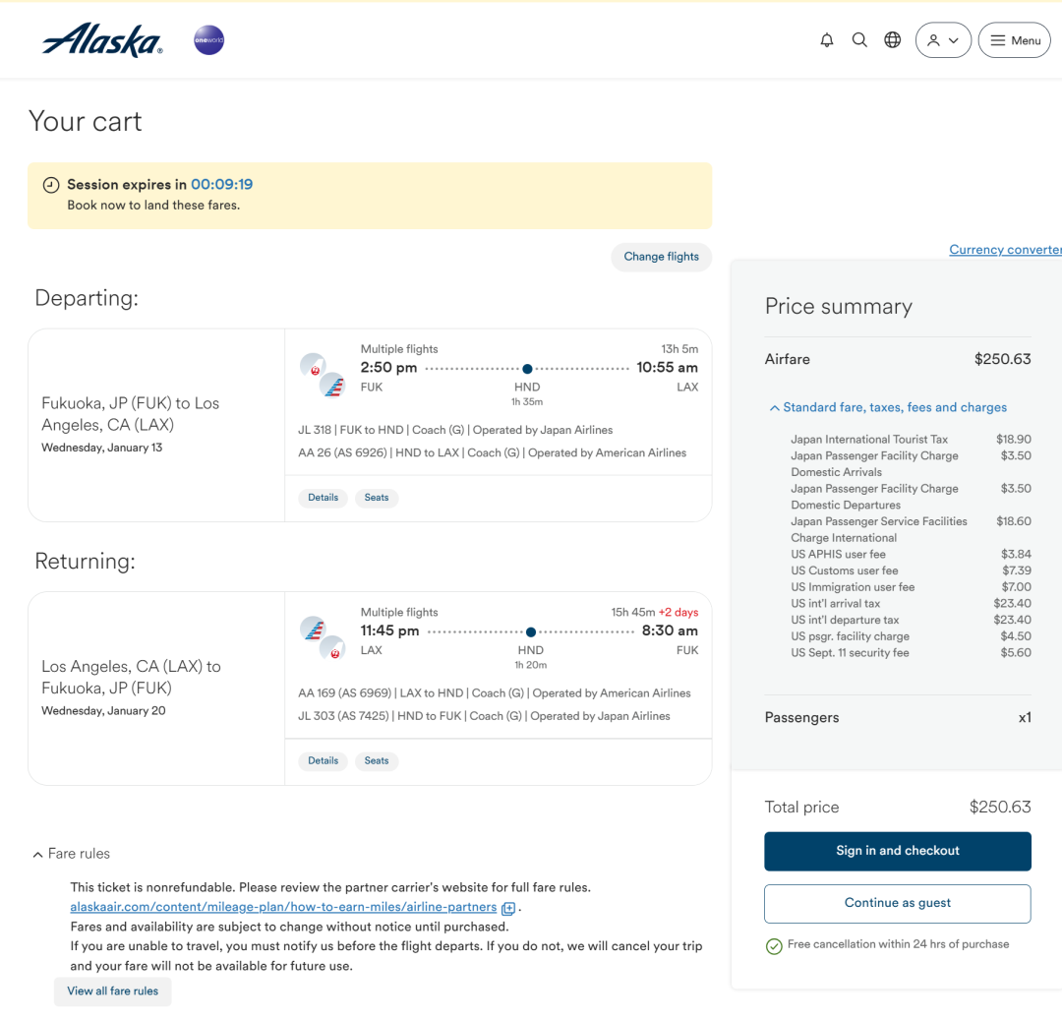Click the external link icon after airline-partners URL
The width and height of the screenshot is (1062, 1020).
click(x=508, y=908)
